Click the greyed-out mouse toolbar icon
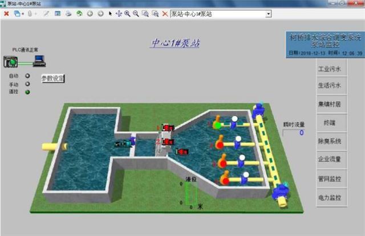This screenshot has height=236, width=365. 30,14
